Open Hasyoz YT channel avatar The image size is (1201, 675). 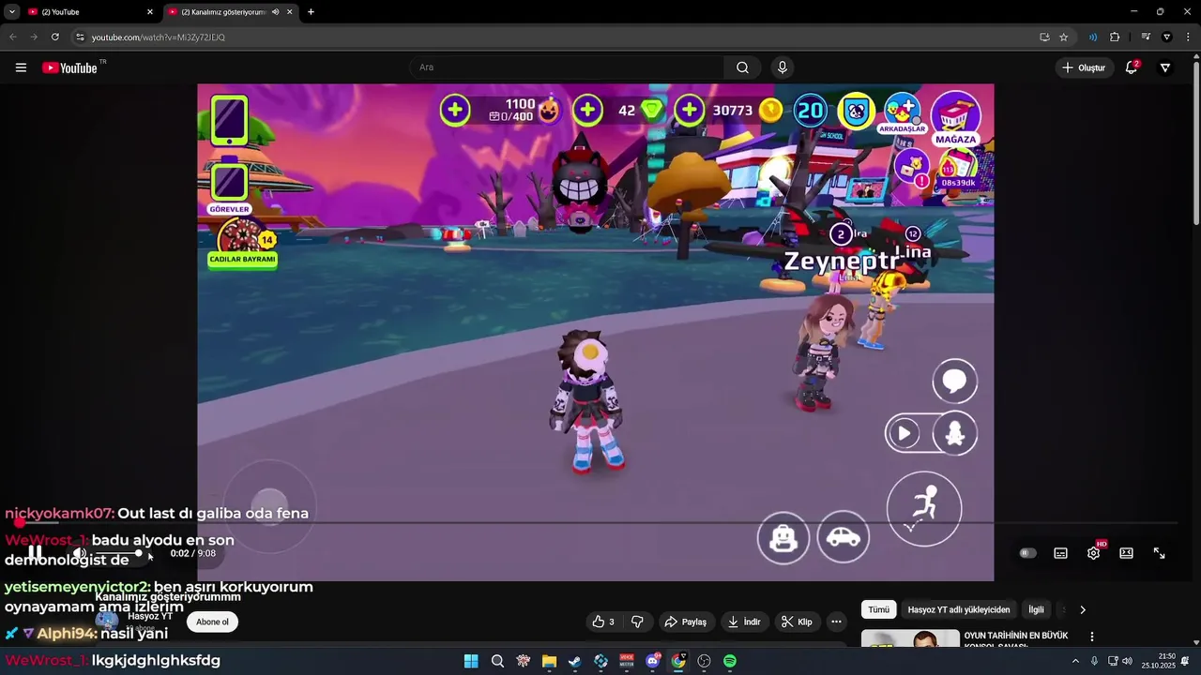point(107,621)
